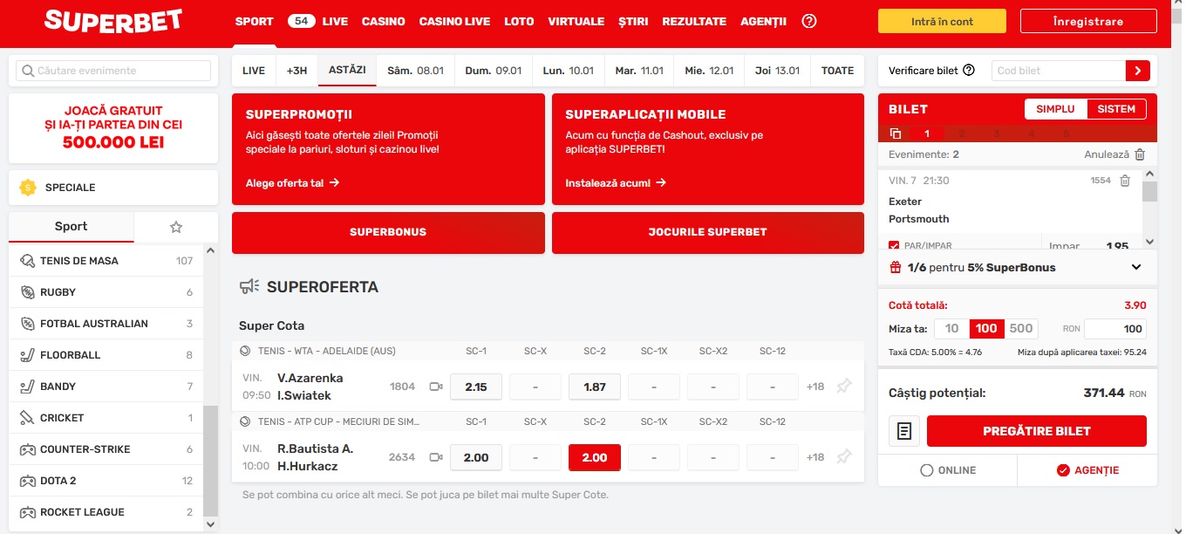Viewport: 1186px width, 534px height.
Task: Select the Agenție radio option
Action: [x=1063, y=470]
